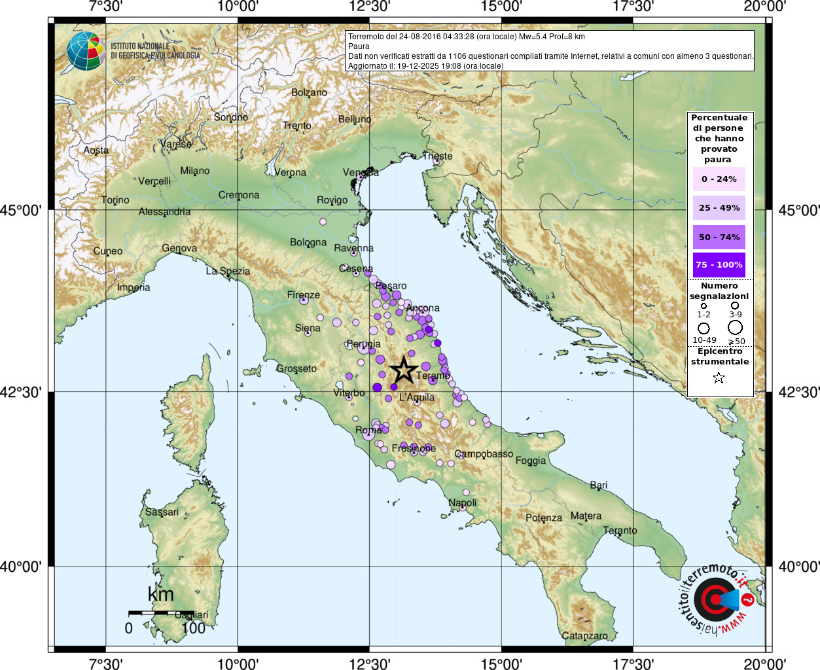The height and width of the screenshot is (670, 820).
Task: Click the Pesaro city label
Action: click(391, 285)
